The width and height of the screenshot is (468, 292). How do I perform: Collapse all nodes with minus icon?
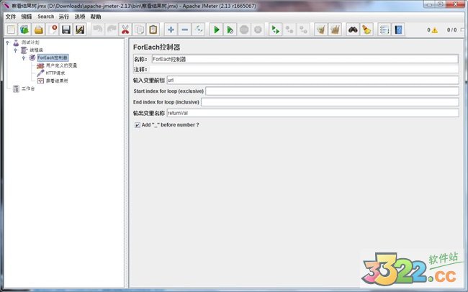tap(185, 29)
